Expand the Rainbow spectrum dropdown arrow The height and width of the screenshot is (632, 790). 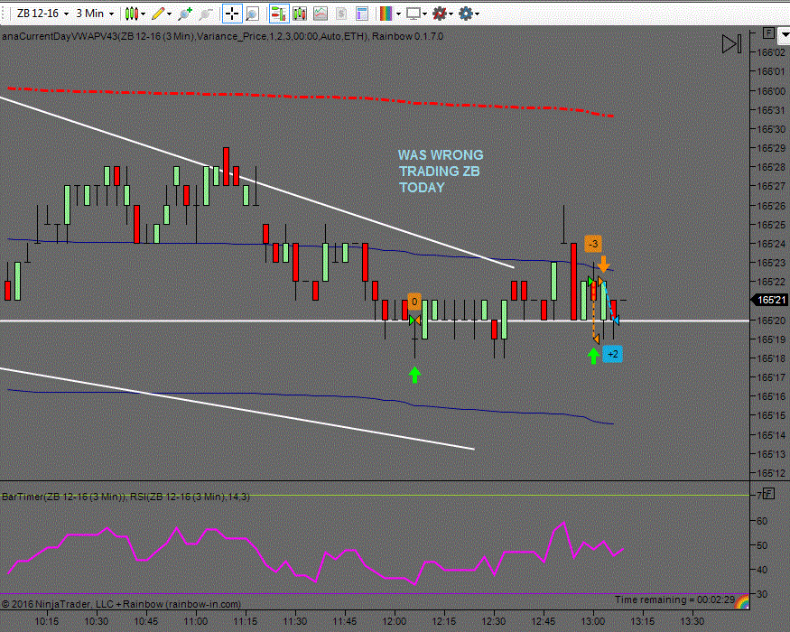(x=398, y=14)
